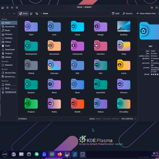The width and height of the screenshot is (159, 159).
Task: Click the CPU temperature widget
Action: pyautogui.click(x=155, y=154)
